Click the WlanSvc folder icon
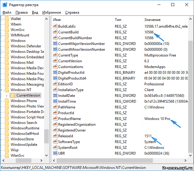Viewport: 194px width, 171px height. [7, 156]
